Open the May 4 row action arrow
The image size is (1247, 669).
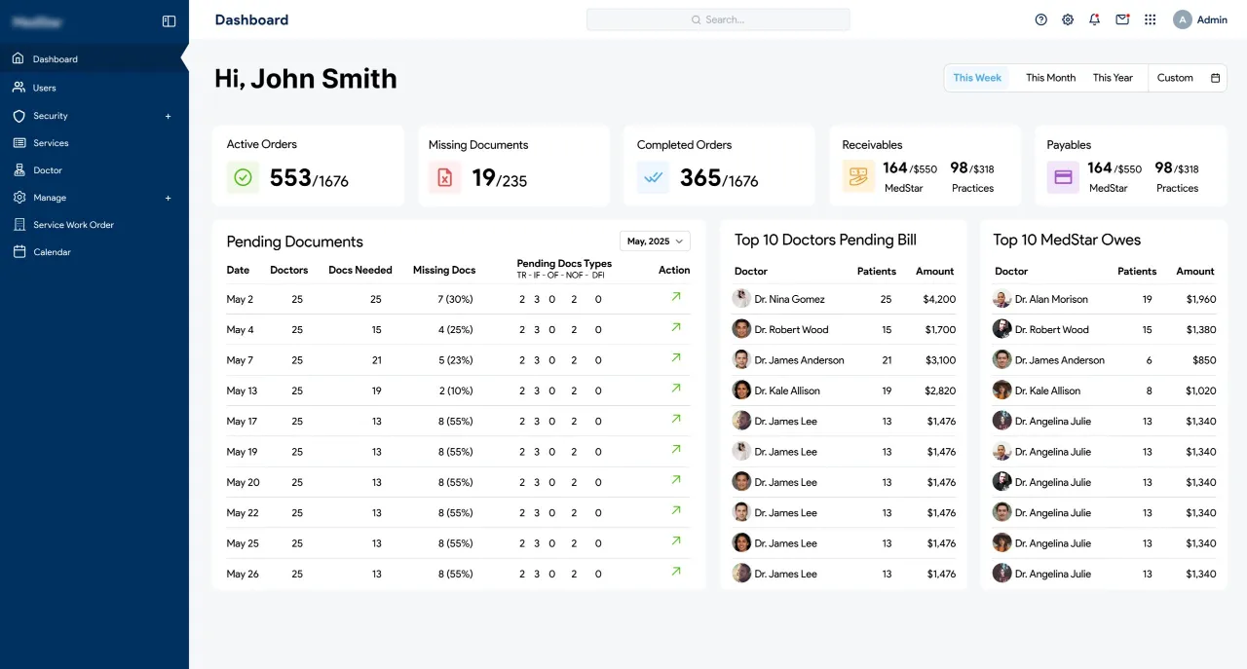tap(676, 327)
